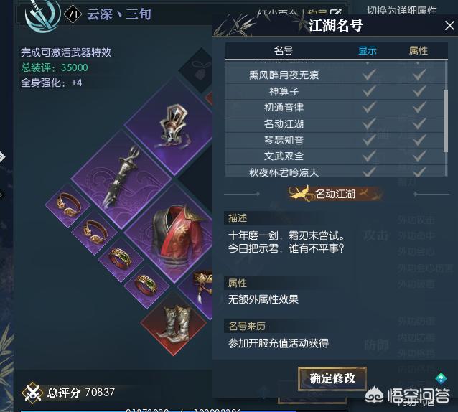The height and width of the screenshot is (412, 458).
Task: Click the 确定修改 confirm button
Action: coord(332,378)
